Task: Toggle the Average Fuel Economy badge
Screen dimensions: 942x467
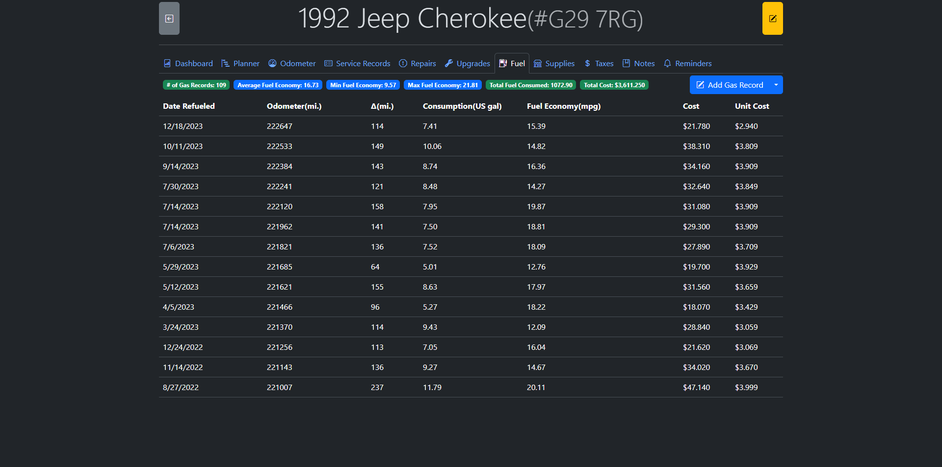Action: tap(278, 85)
